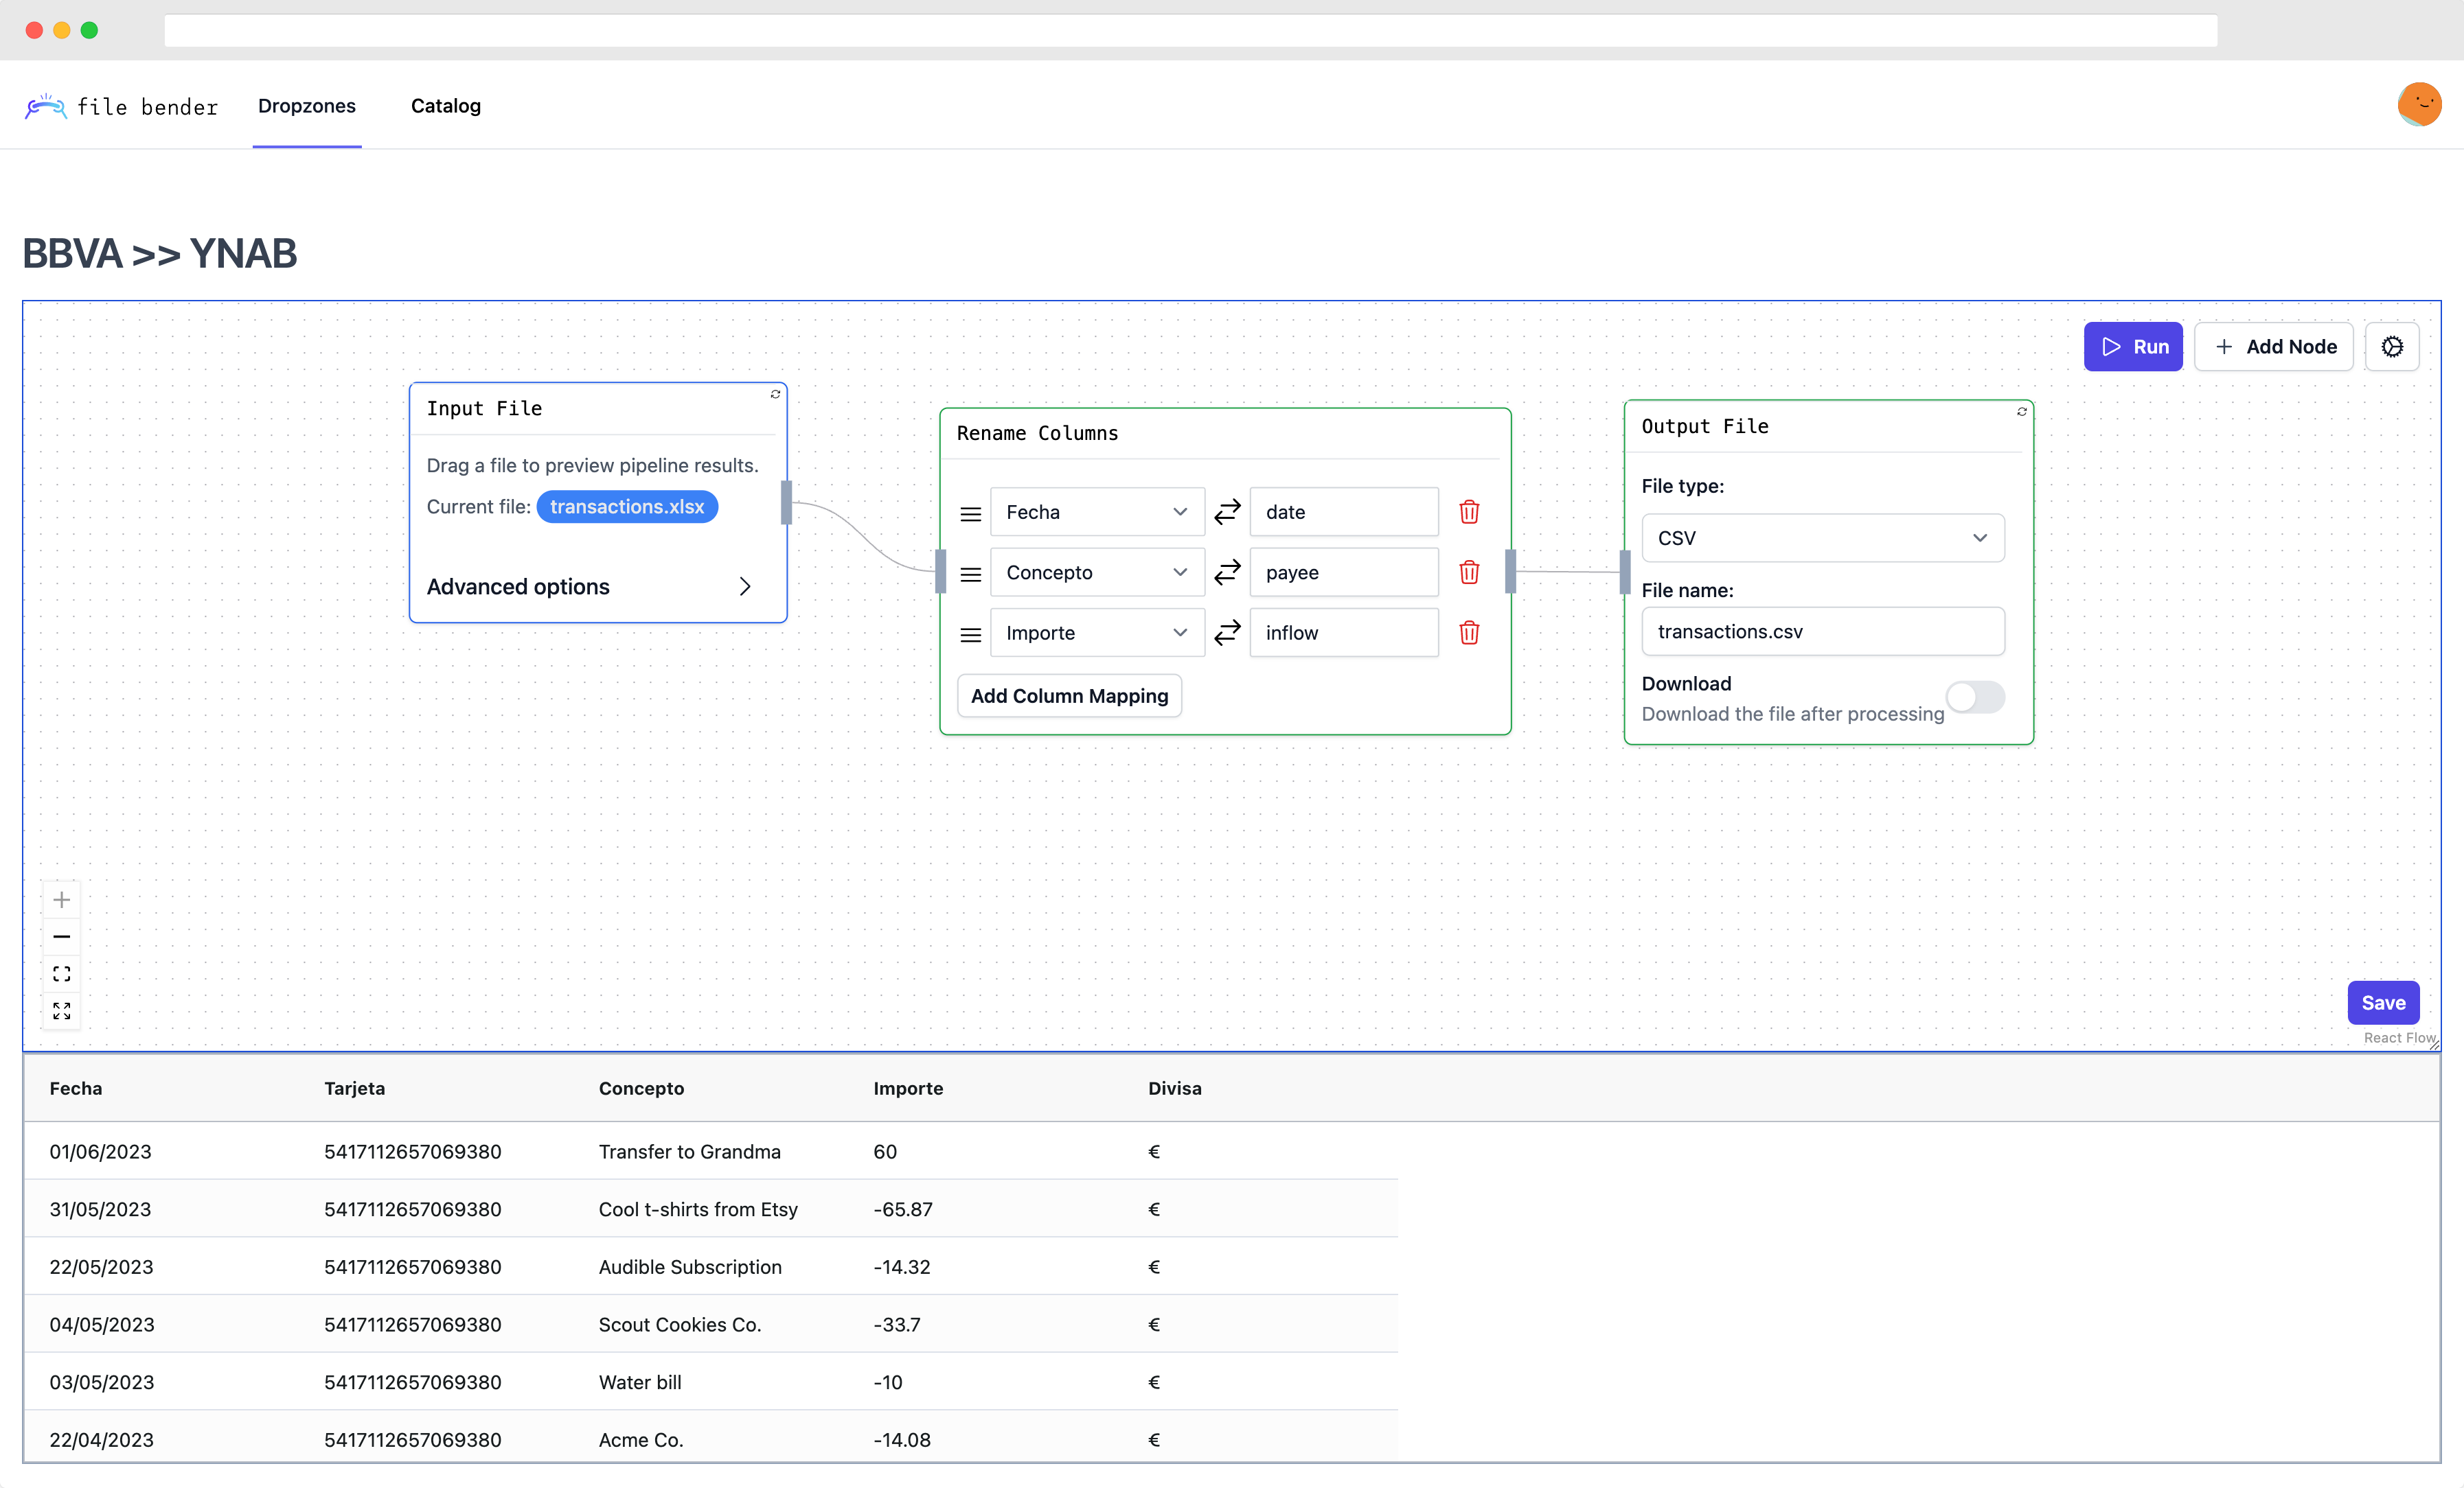Go to the Dropzones tab
The image size is (2464, 1488).
306,106
